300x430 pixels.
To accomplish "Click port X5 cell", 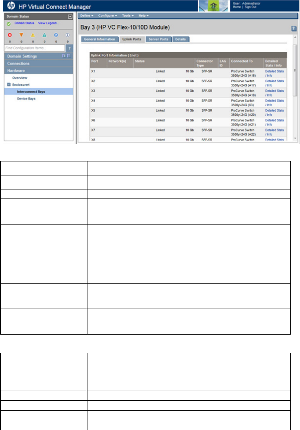I will click(93, 110).
